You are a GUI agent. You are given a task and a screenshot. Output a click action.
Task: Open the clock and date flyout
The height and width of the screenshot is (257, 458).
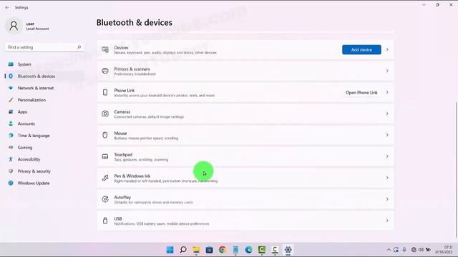tap(444, 250)
